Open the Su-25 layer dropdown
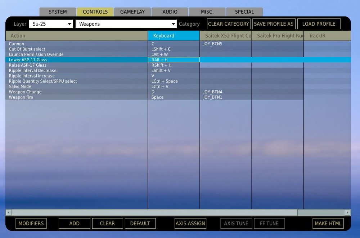 click(51, 24)
